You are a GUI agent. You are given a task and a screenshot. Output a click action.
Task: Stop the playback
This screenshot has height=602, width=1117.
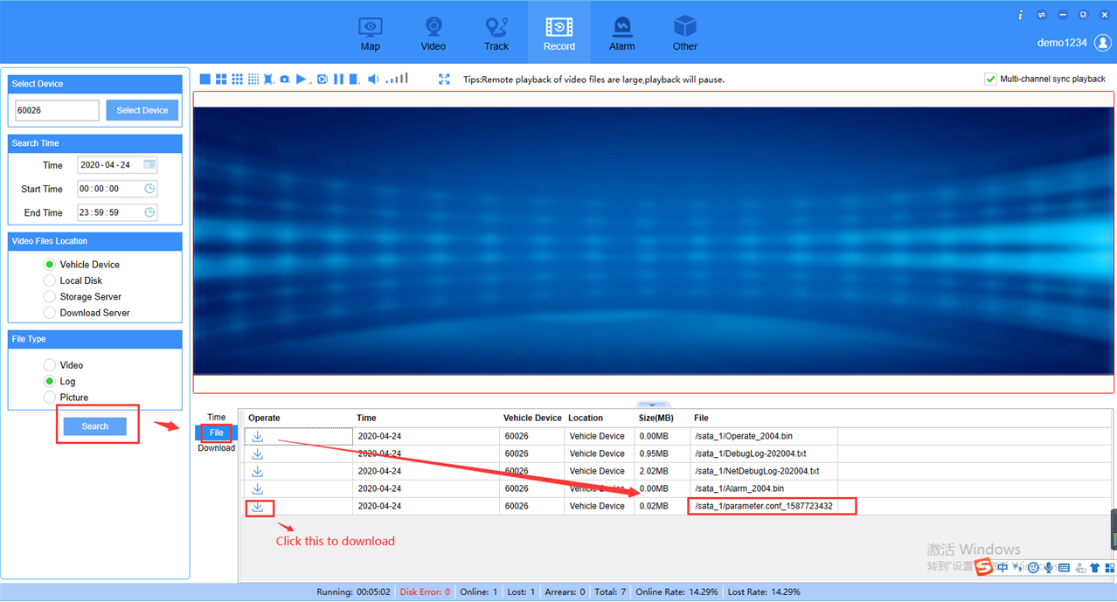[x=353, y=79]
